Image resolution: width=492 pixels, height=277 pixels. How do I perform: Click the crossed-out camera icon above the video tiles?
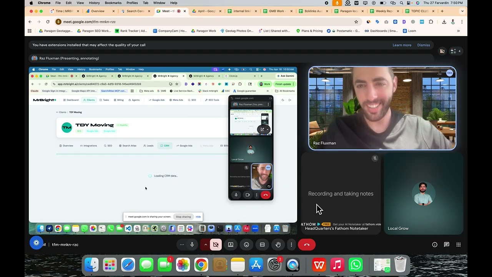[x=442, y=51]
